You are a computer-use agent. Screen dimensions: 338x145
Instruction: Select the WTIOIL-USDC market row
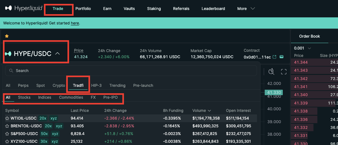point(131,118)
